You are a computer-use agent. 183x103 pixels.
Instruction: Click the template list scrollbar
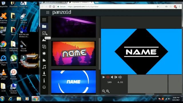pos(100,54)
